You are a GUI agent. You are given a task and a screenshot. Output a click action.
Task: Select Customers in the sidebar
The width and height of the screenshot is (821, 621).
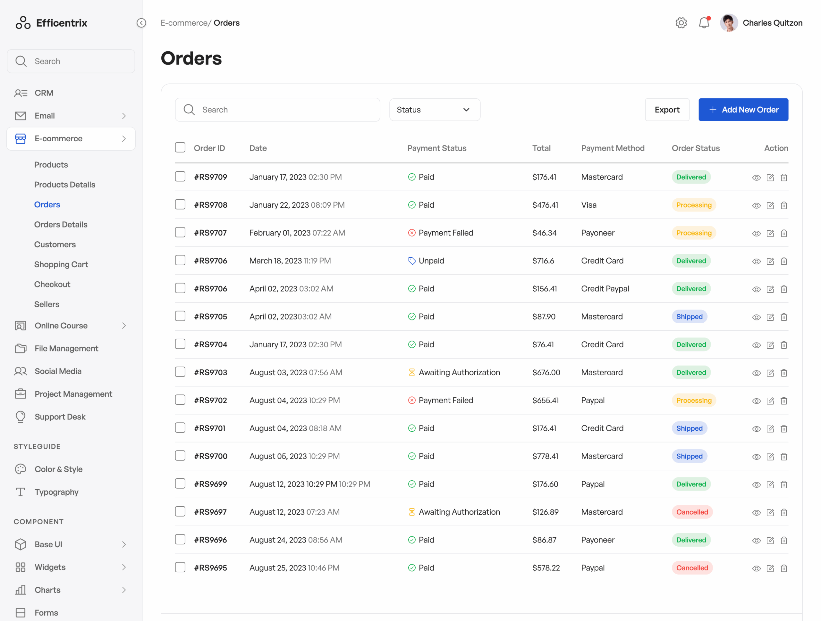tap(55, 244)
